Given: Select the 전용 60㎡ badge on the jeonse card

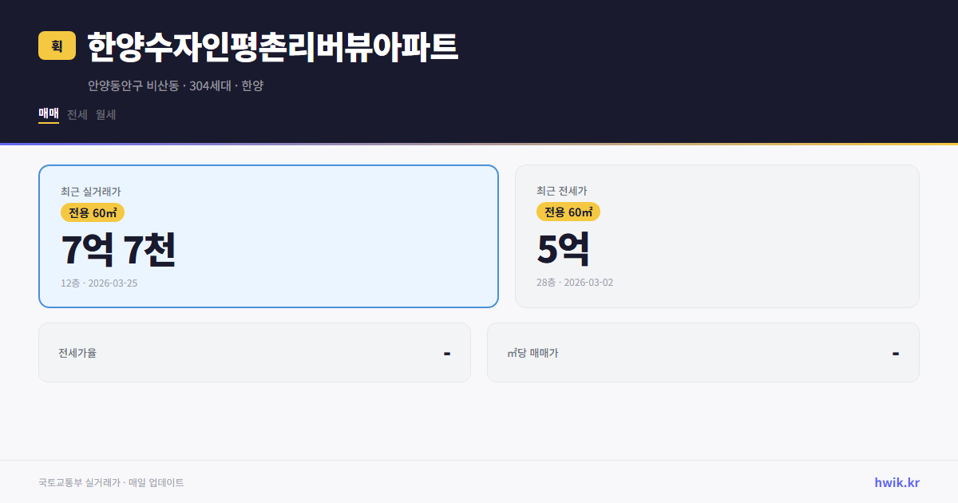Looking at the screenshot, I should pyautogui.click(x=568, y=212).
